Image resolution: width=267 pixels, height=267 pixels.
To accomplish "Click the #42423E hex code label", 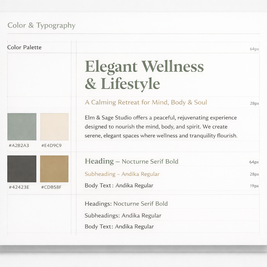I will 19,187.
